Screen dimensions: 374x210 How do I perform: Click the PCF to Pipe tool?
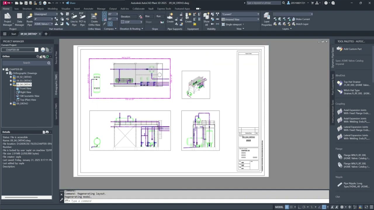[x=82, y=19]
